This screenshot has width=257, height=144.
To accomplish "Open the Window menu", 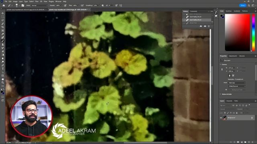I will pyautogui.click(x=58, y=2).
